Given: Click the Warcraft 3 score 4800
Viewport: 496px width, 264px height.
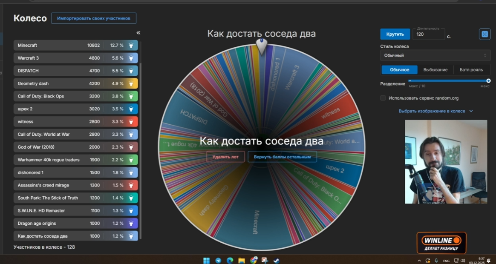Looking at the screenshot, I should (94, 58).
